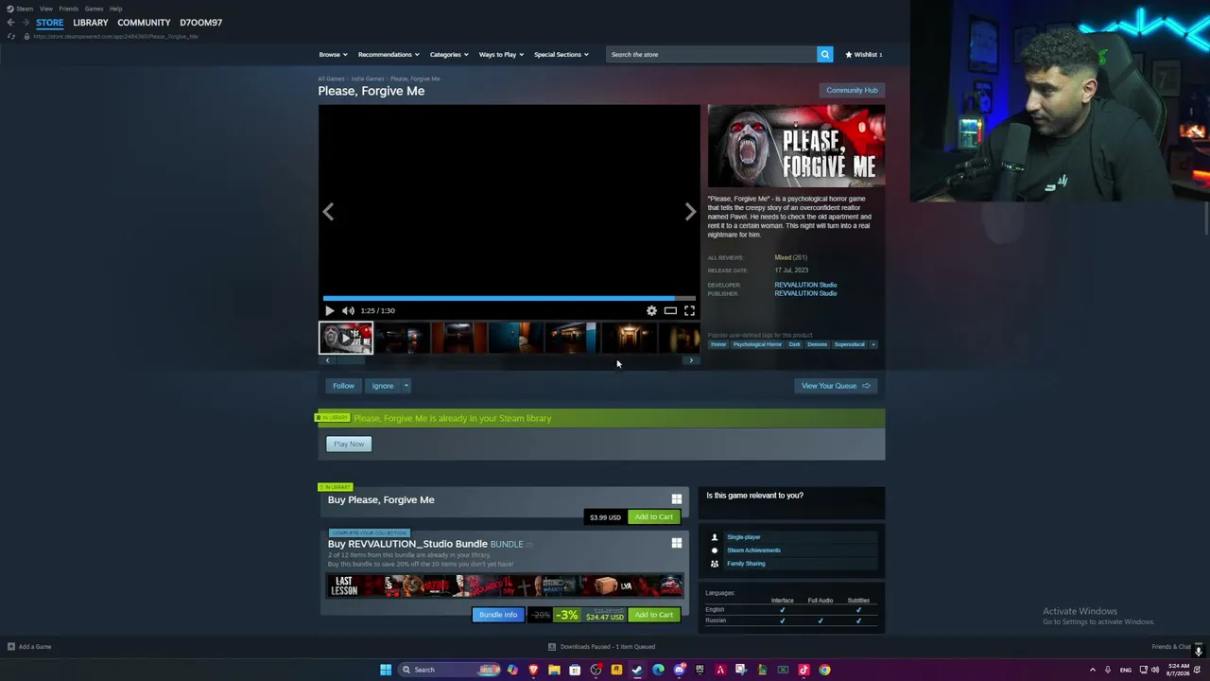This screenshot has width=1210, height=681.
Task: Open the D7OOM97 profile tab
Action: 201,23
